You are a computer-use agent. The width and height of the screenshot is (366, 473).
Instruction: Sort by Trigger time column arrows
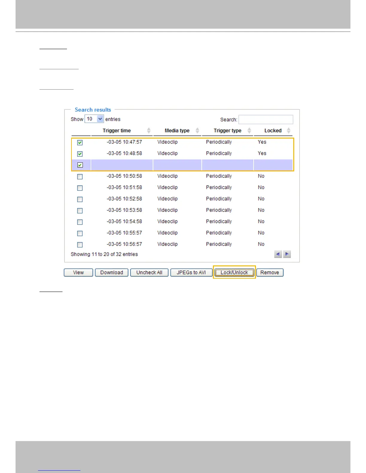click(149, 130)
